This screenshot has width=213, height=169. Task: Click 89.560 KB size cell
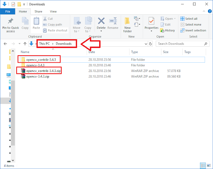pyautogui.click(x=174, y=76)
